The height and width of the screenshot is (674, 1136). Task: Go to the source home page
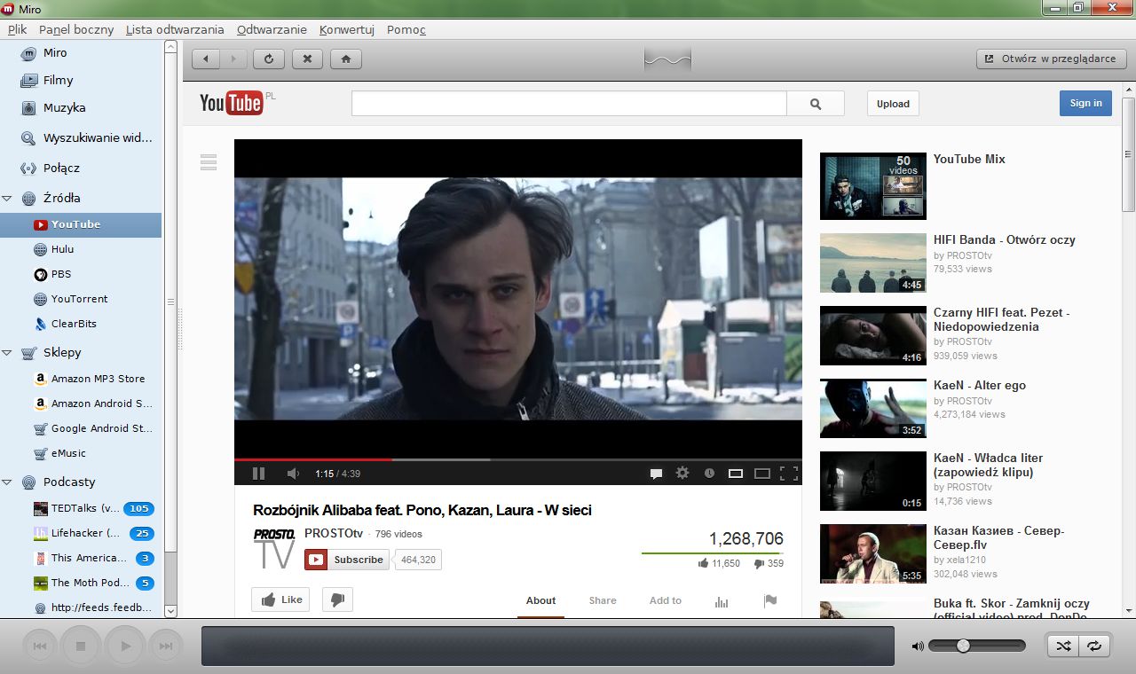coord(346,59)
